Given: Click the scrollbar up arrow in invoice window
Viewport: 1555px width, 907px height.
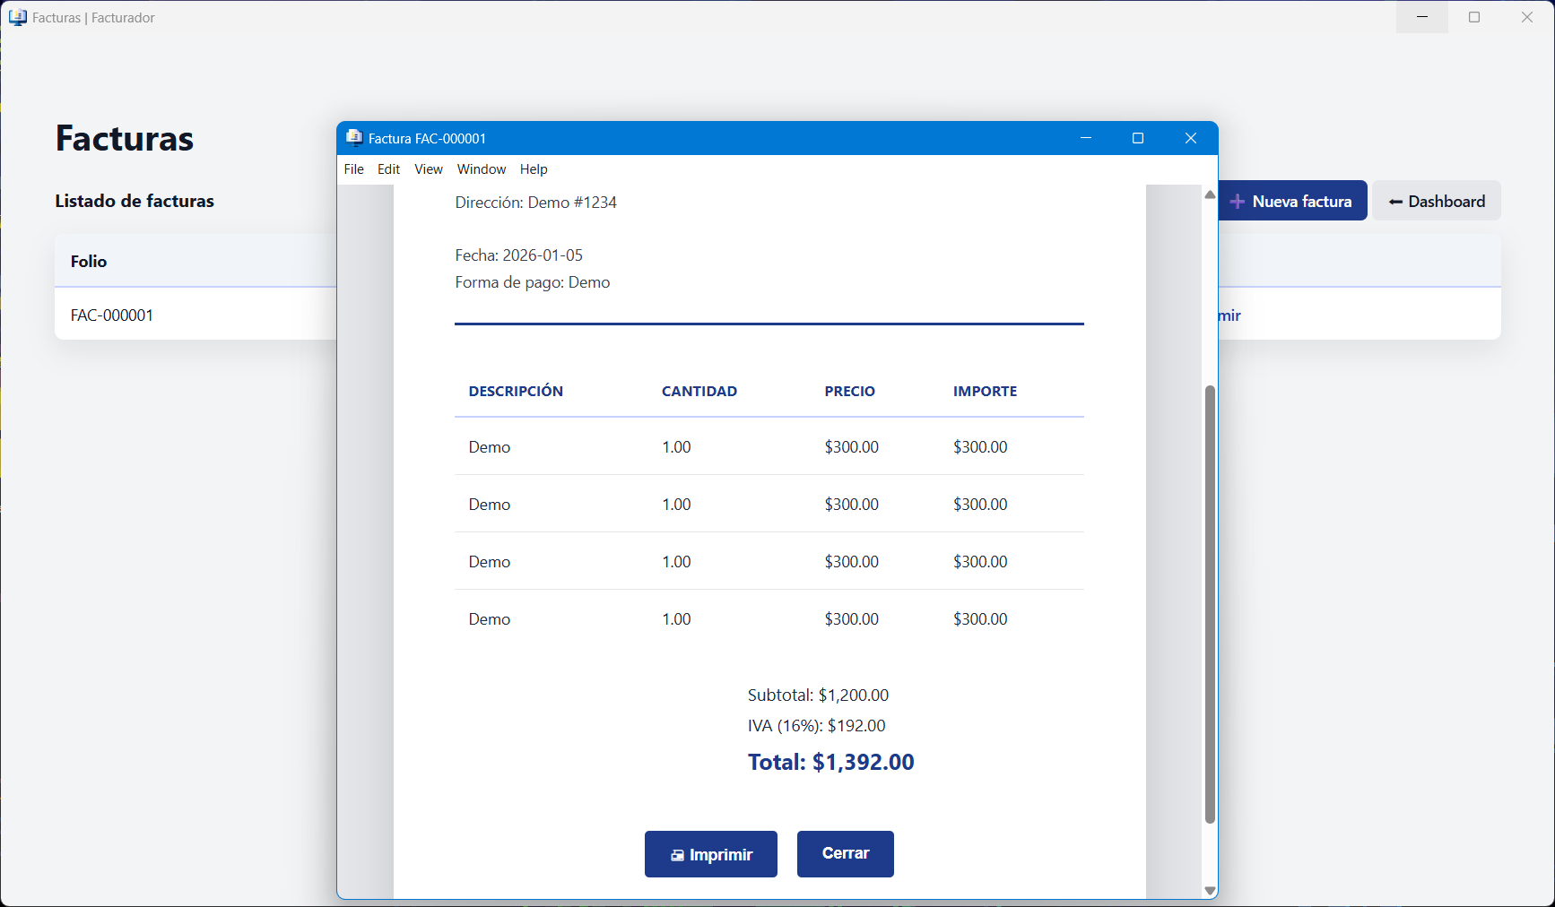Looking at the screenshot, I should click(1210, 194).
